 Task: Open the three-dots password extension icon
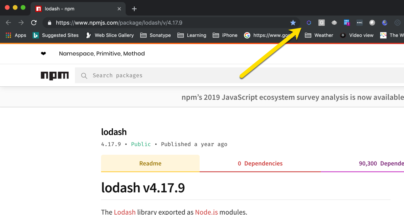[359, 23]
